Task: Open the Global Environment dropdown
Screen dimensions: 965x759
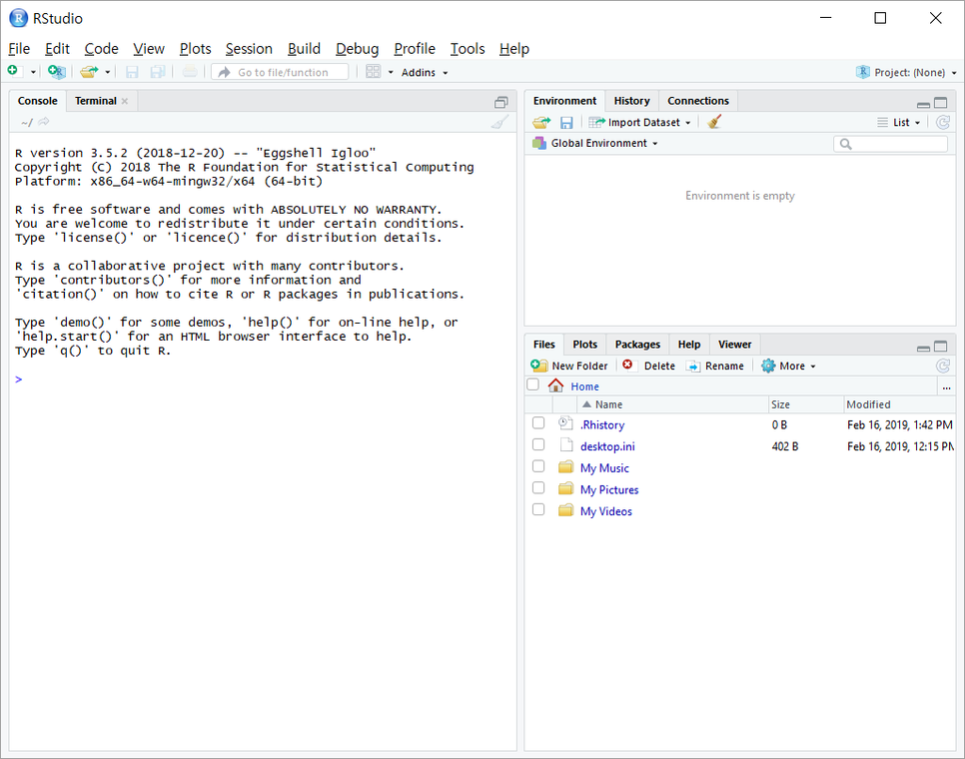Action: click(595, 144)
